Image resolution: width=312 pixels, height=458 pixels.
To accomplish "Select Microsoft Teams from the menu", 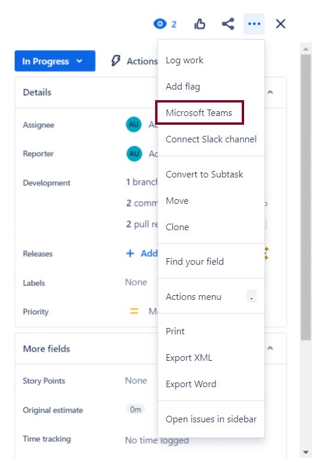I will click(200, 113).
